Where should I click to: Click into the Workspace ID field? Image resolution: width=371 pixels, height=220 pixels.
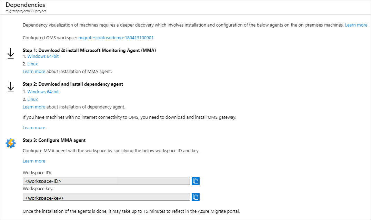[106, 181]
